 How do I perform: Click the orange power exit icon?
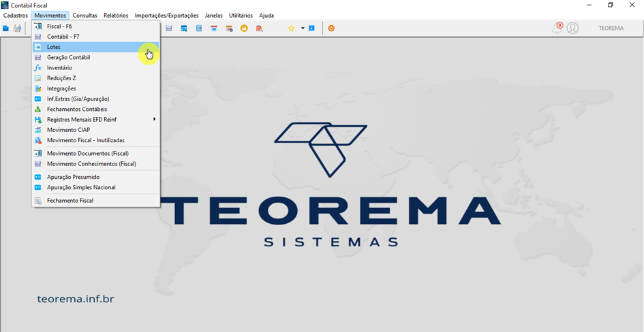pos(331,29)
